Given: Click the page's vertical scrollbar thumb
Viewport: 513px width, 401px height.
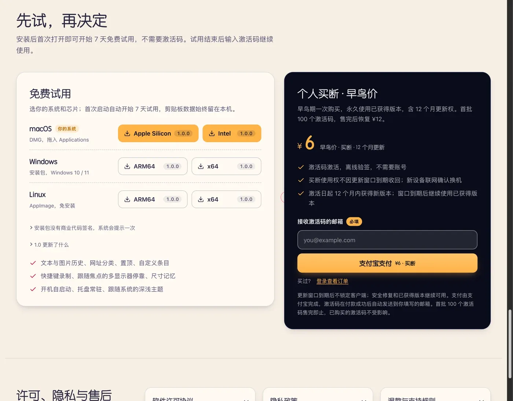Looking at the screenshot, I should pyautogui.click(x=510, y=344).
